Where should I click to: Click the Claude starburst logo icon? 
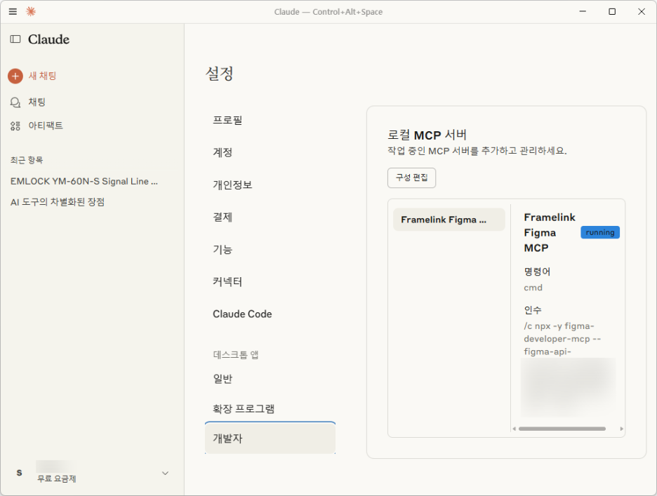pos(31,12)
